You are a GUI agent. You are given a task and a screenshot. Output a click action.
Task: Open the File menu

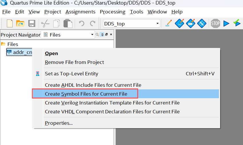[x=6, y=12]
